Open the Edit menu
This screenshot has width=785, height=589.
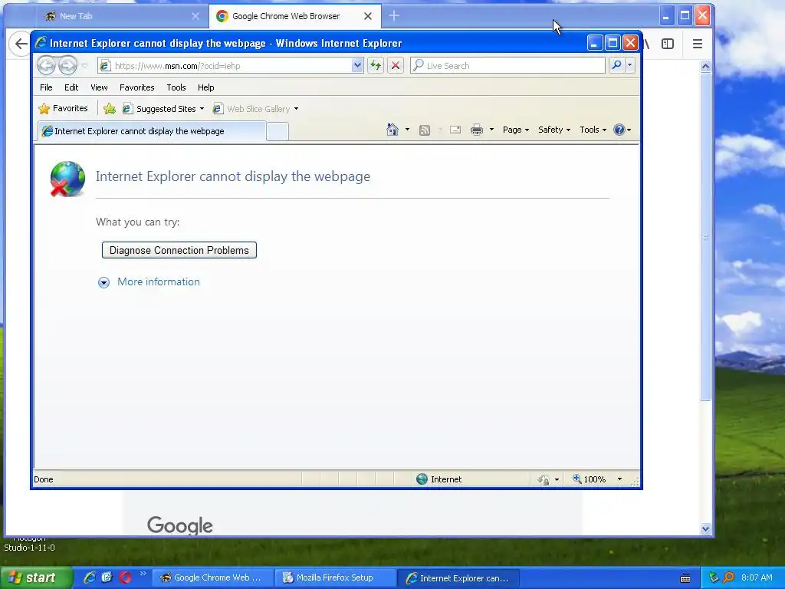tap(71, 87)
